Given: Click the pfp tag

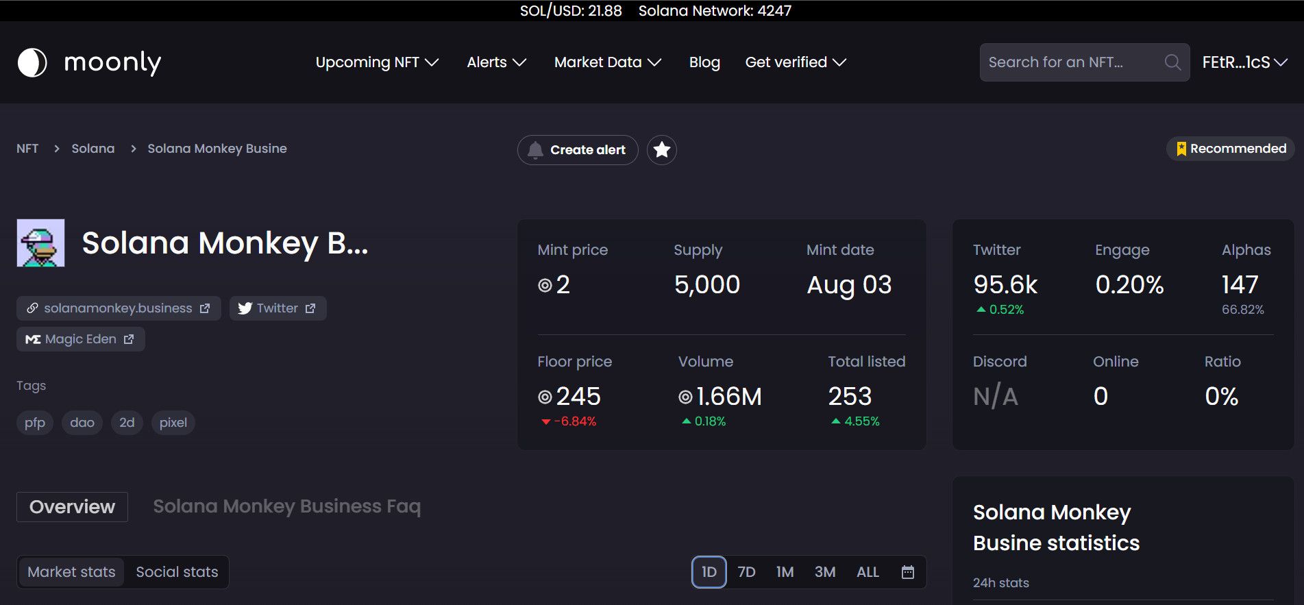Looking at the screenshot, I should pos(35,423).
